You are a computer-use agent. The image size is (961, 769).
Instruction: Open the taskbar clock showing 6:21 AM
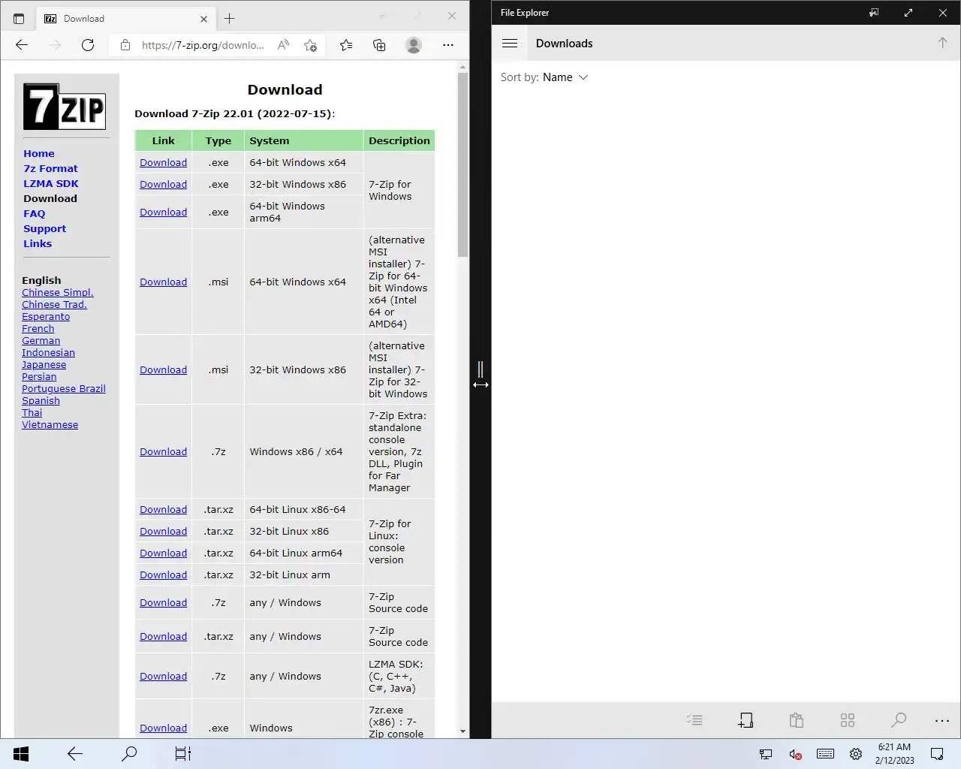coord(894,754)
